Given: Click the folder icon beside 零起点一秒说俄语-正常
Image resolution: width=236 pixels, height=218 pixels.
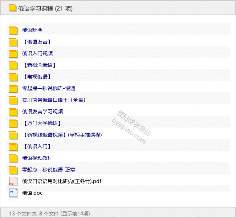Looking at the screenshot, I should (x=13, y=170).
